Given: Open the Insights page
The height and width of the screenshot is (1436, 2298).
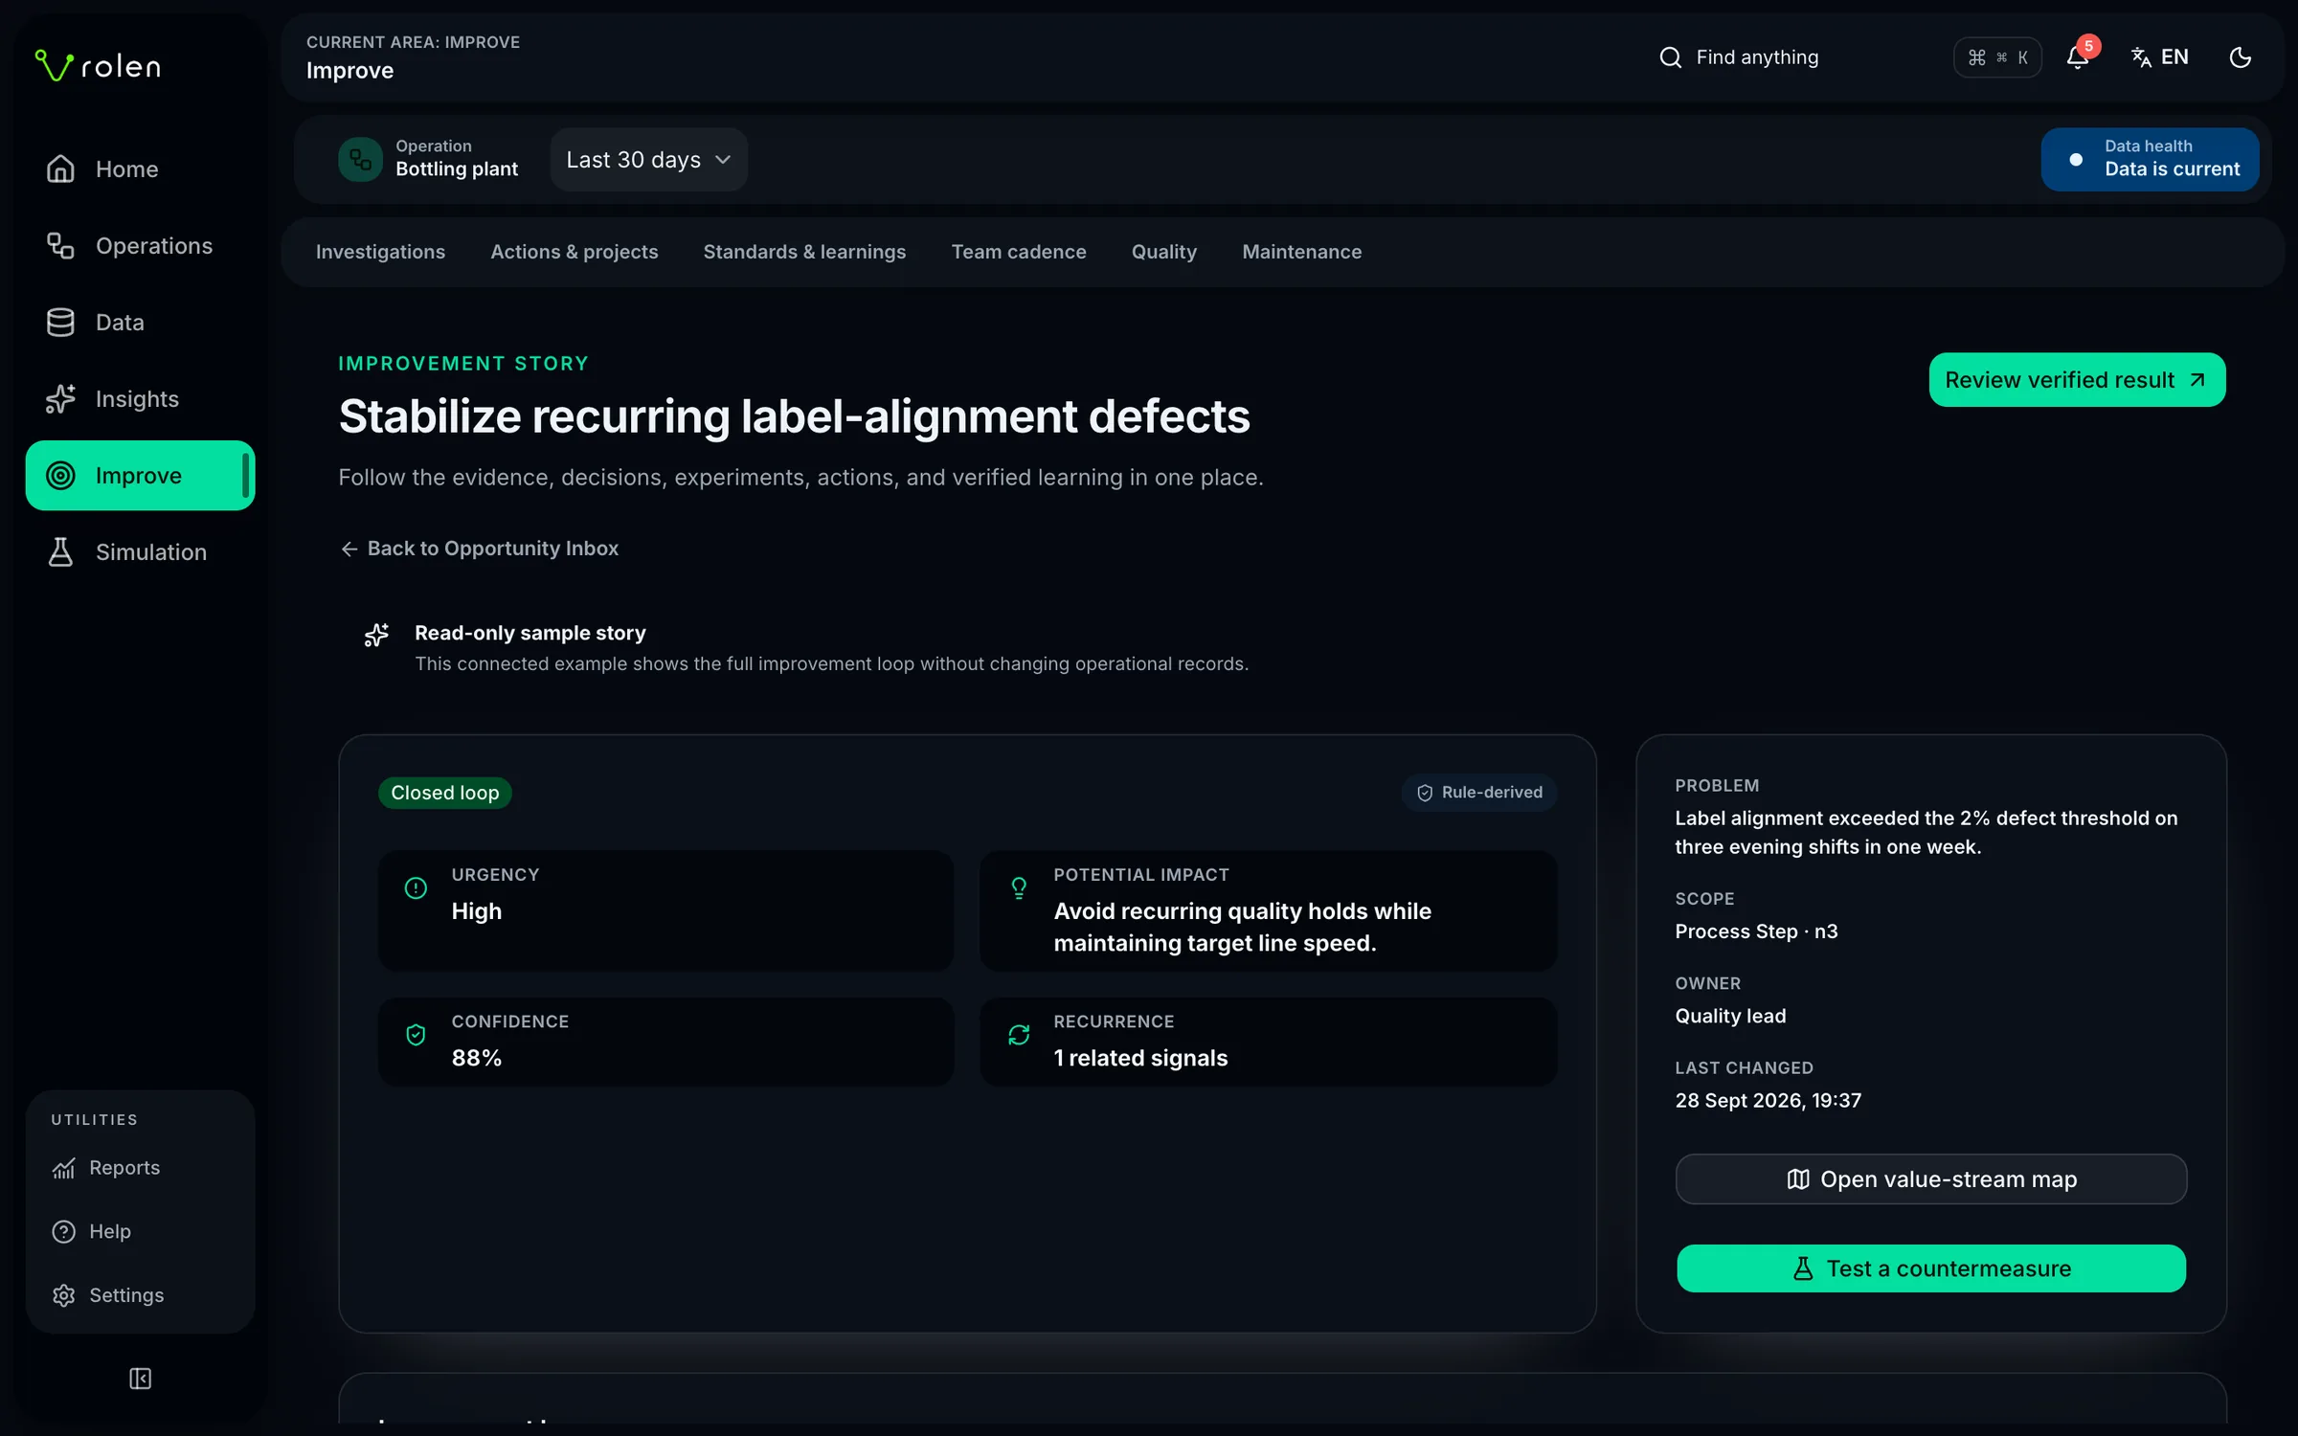Looking at the screenshot, I should click(x=140, y=399).
